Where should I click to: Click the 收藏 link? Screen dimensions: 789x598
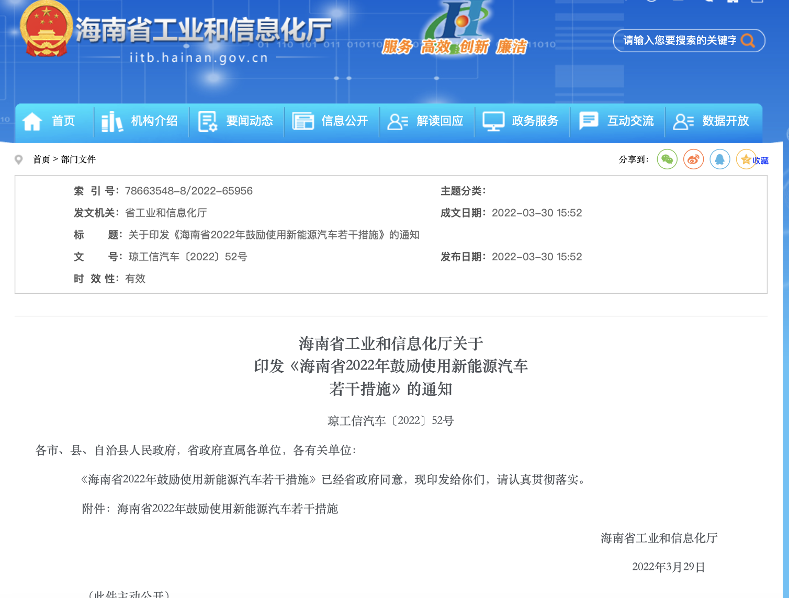pyautogui.click(x=761, y=160)
